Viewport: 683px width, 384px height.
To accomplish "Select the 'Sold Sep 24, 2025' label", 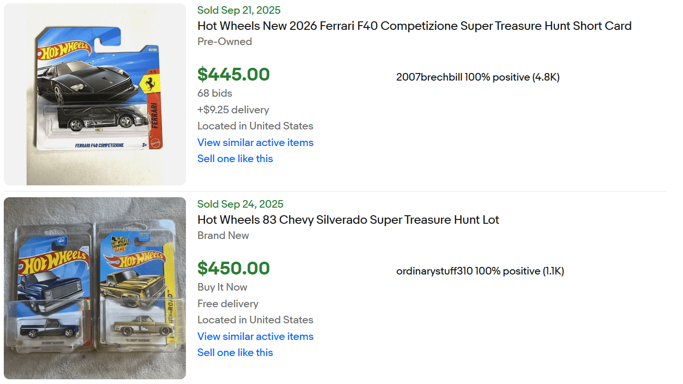I will pyautogui.click(x=240, y=204).
